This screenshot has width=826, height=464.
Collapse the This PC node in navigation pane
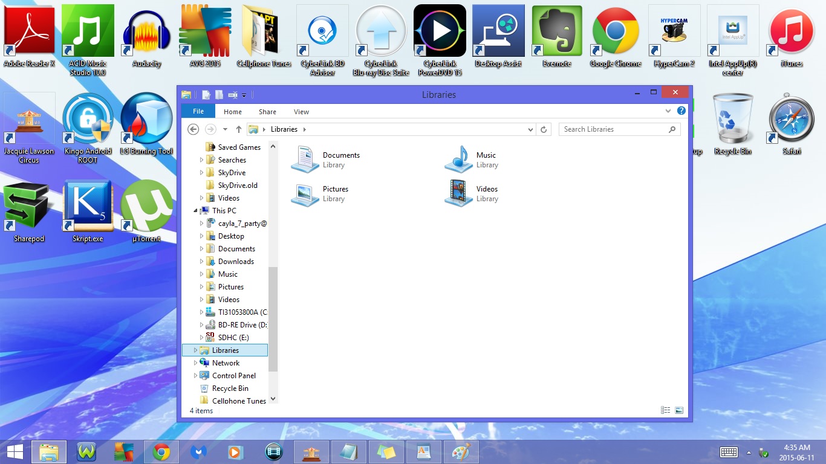click(x=196, y=211)
